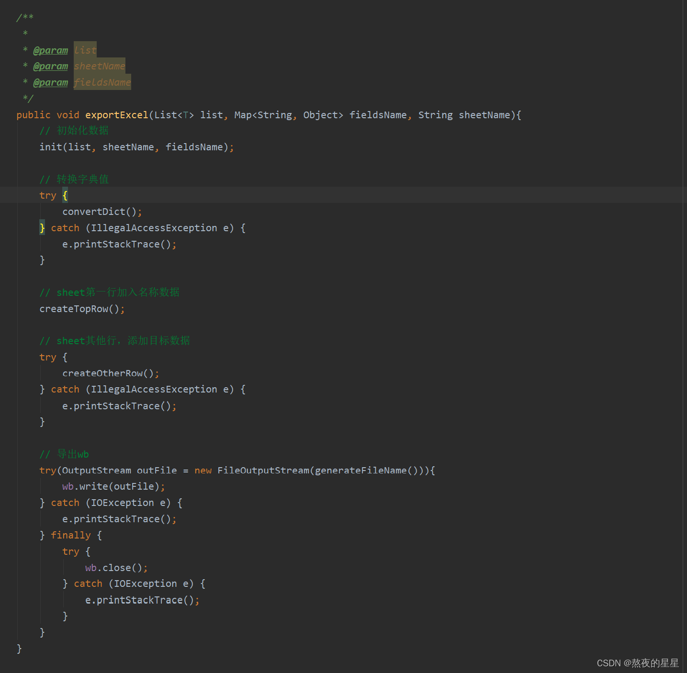Click the highlighted closing brace before first catch
Viewport: 687px width, 673px height.
click(x=42, y=228)
